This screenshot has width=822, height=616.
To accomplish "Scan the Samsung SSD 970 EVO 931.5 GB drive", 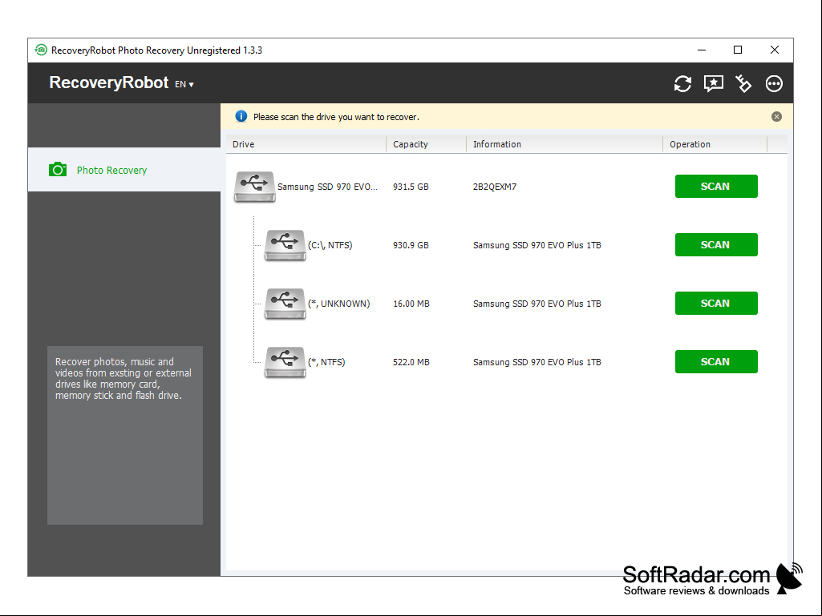I will (x=716, y=187).
